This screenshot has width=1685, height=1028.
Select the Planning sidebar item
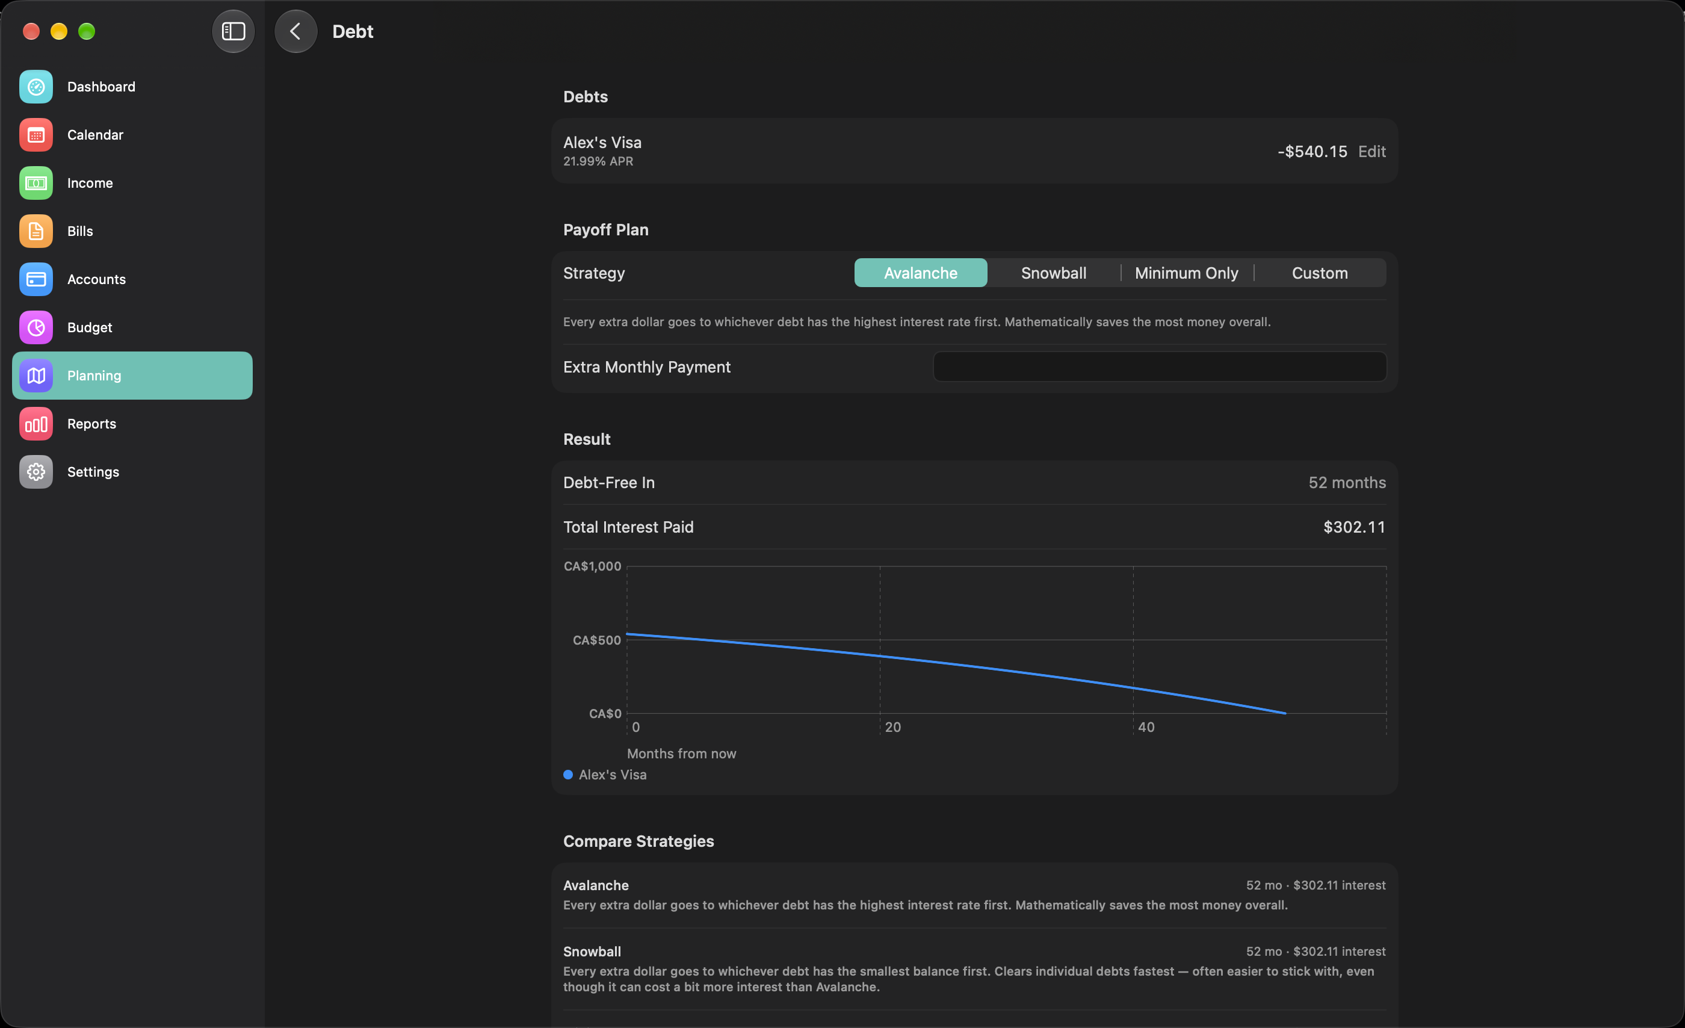click(x=132, y=376)
